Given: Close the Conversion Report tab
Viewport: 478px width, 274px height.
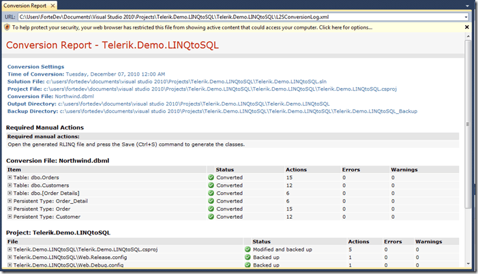Looking at the screenshot, I should 53,5.
